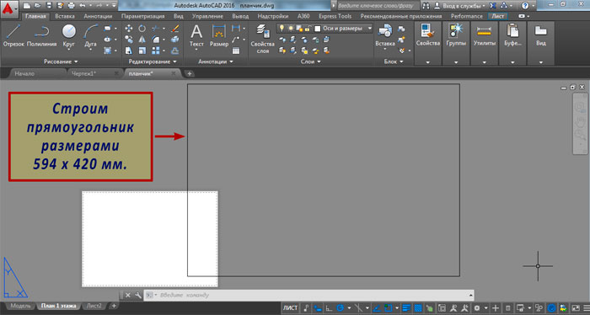This screenshot has width=590, height=315.
Task: Close the command line with X button
Action: click(127, 295)
